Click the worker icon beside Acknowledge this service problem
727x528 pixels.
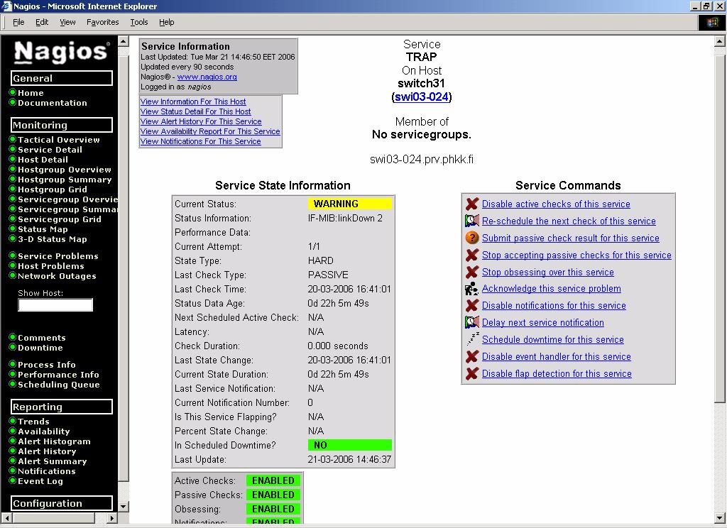click(472, 288)
